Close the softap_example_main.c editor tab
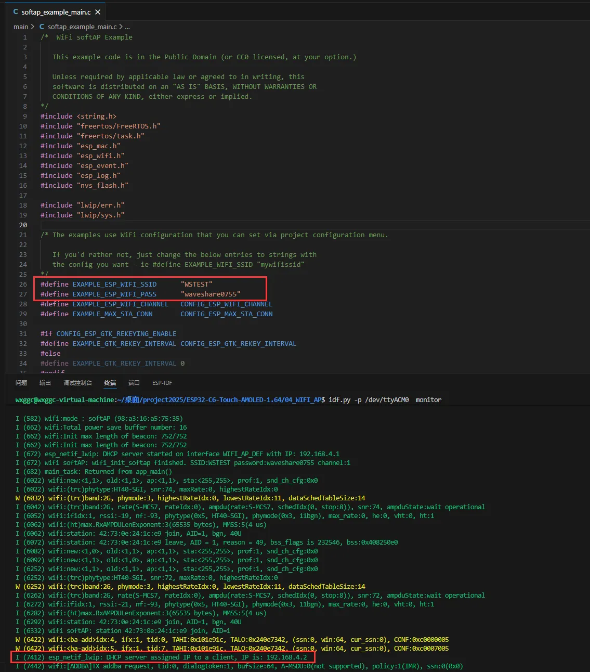 (97, 12)
